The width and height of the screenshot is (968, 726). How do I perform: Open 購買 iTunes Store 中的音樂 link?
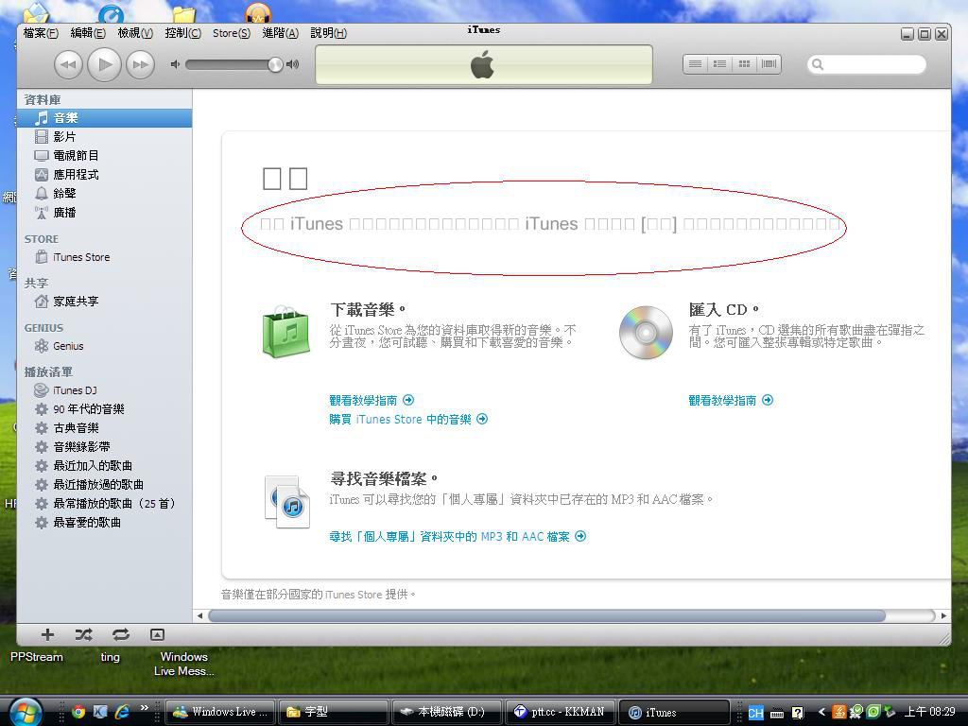(408, 419)
